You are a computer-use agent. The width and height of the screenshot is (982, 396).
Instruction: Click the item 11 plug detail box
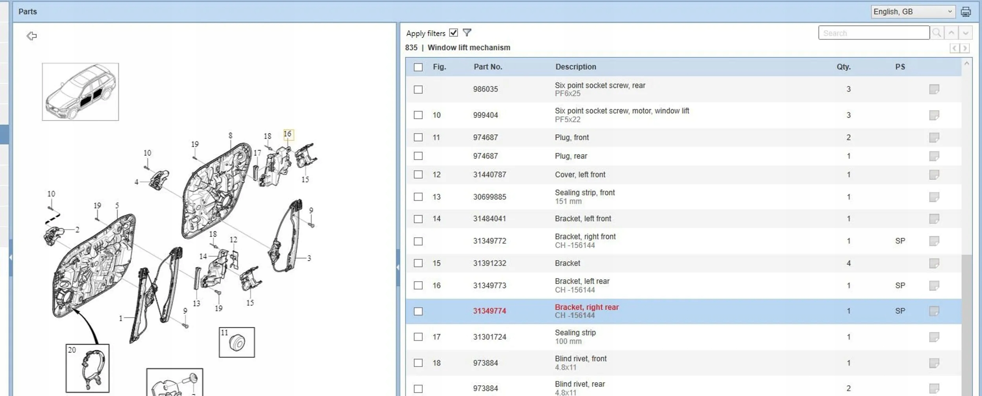click(237, 343)
